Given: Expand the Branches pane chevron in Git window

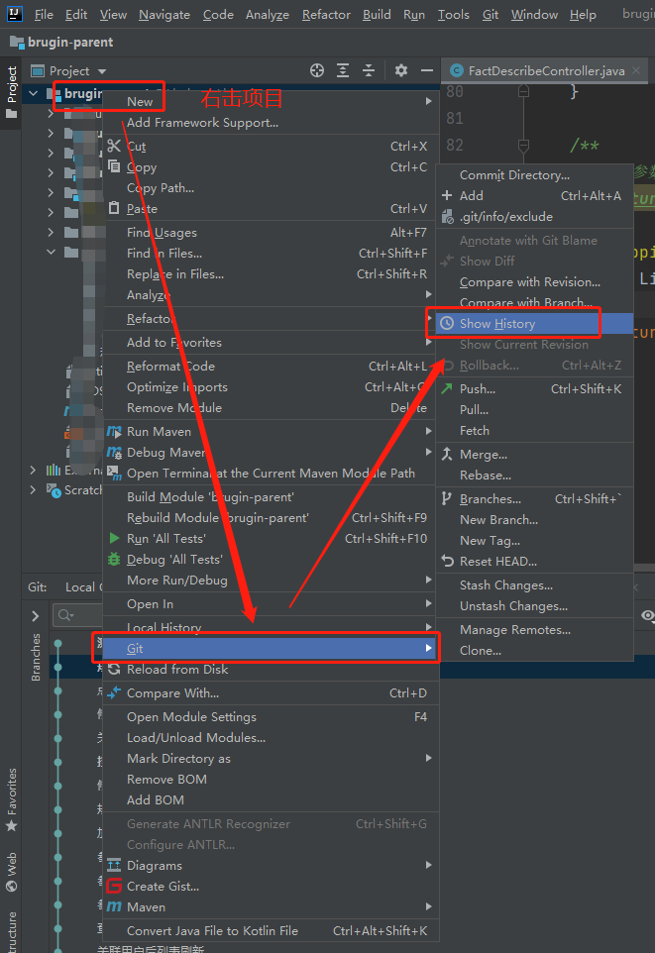Looking at the screenshot, I should tap(36, 616).
